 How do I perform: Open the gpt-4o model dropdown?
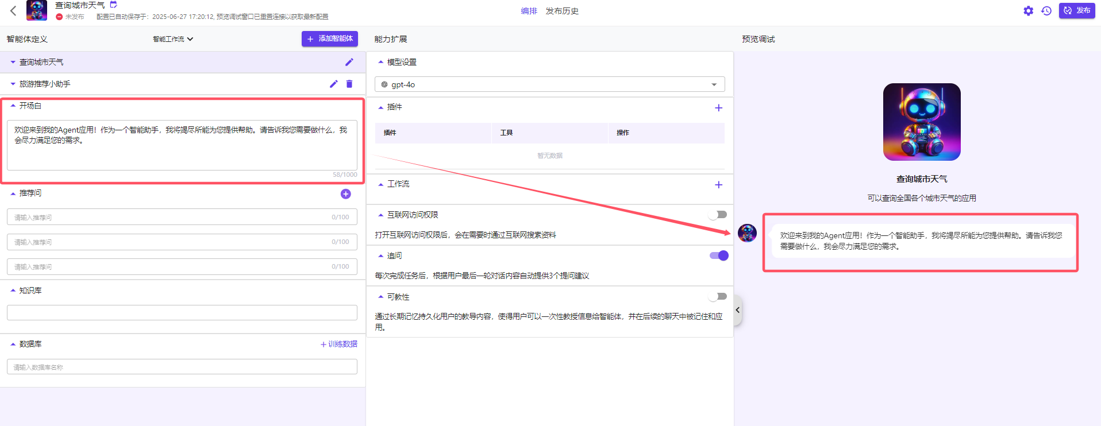point(550,84)
